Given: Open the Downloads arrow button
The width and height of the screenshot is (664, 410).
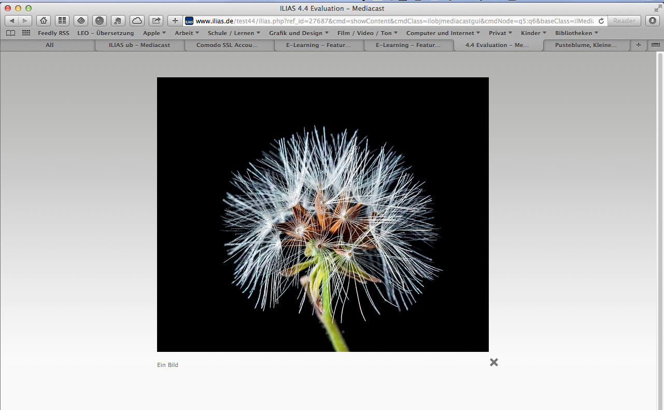Looking at the screenshot, I should [652, 21].
